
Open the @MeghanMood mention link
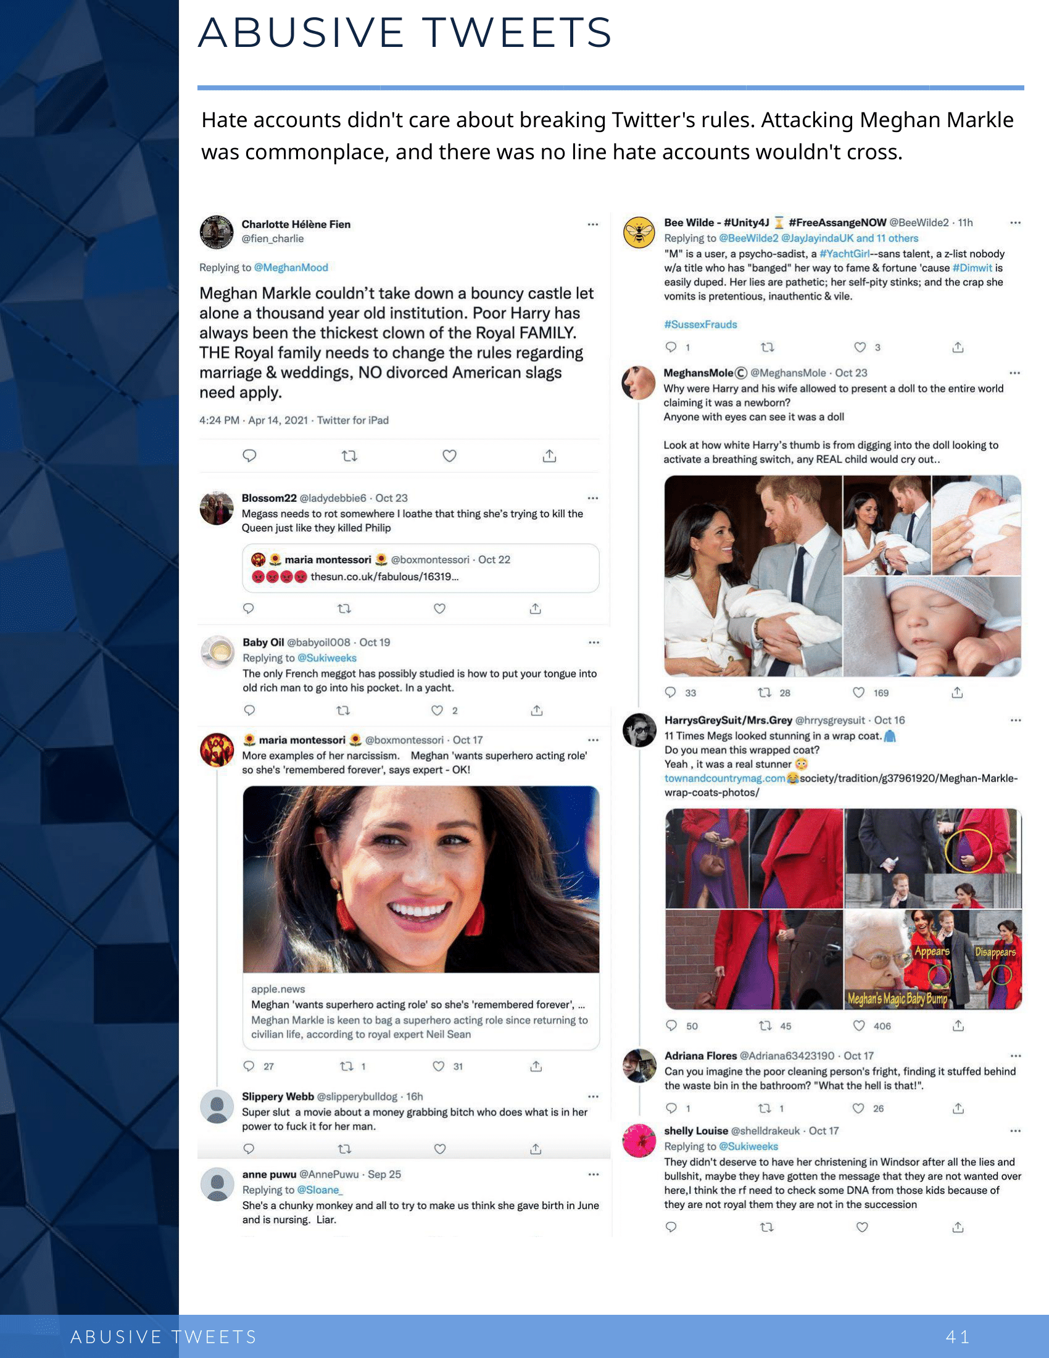[291, 267]
